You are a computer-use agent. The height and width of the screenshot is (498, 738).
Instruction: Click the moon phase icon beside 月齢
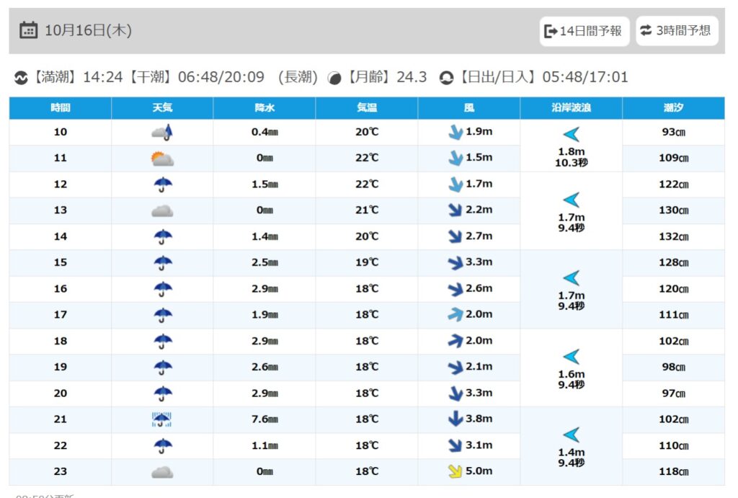pyautogui.click(x=334, y=78)
